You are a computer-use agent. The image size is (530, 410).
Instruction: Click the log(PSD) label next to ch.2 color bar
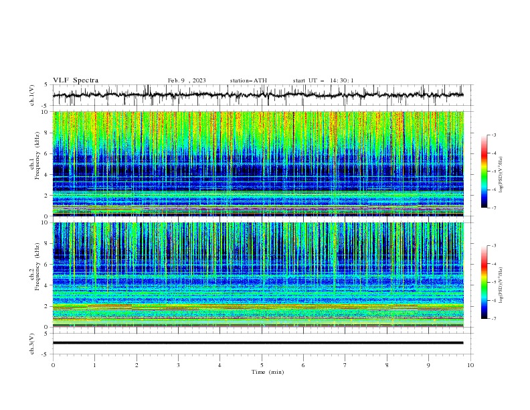tap(501, 285)
